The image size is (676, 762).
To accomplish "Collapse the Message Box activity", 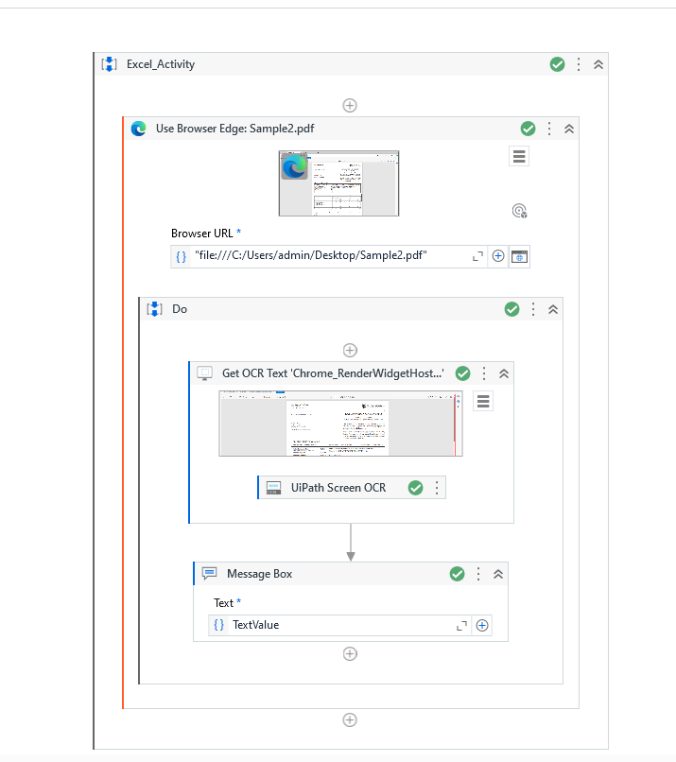I will pyautogui.click(x=498, y=574).
